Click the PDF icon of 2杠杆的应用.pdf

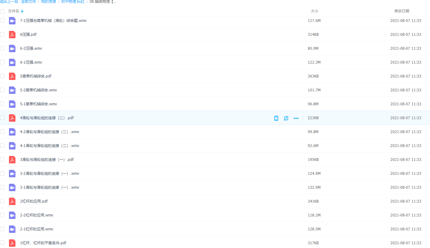12,201
